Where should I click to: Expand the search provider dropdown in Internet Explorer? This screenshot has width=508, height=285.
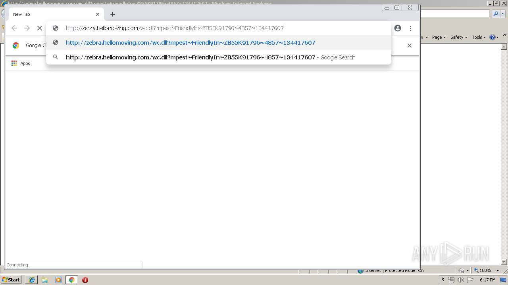tap(502, 14)
